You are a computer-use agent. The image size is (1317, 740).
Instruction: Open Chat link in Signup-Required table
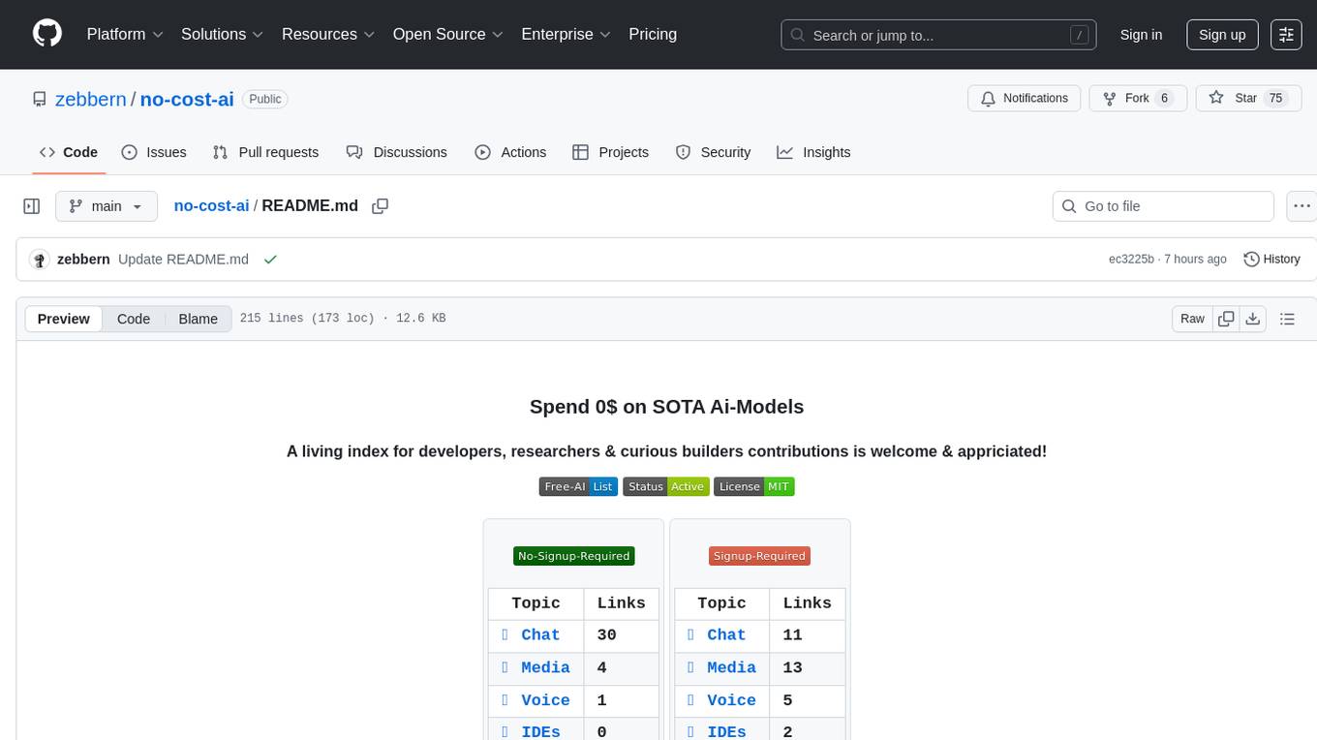pos(726,635)
